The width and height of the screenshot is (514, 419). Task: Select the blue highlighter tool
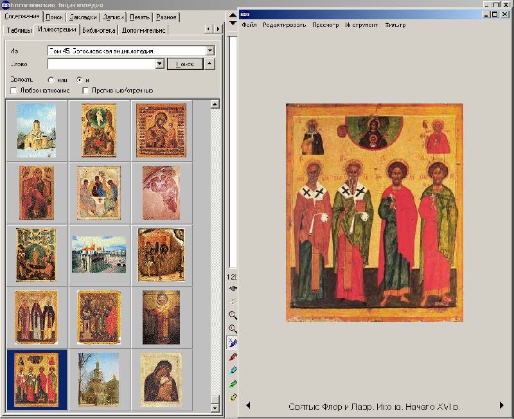pos(233,343)
